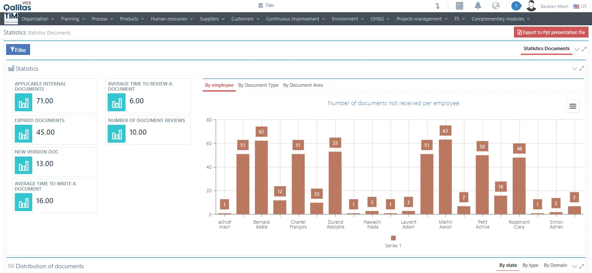
Task: Open the calendar icon
Action: pos(459,6)
